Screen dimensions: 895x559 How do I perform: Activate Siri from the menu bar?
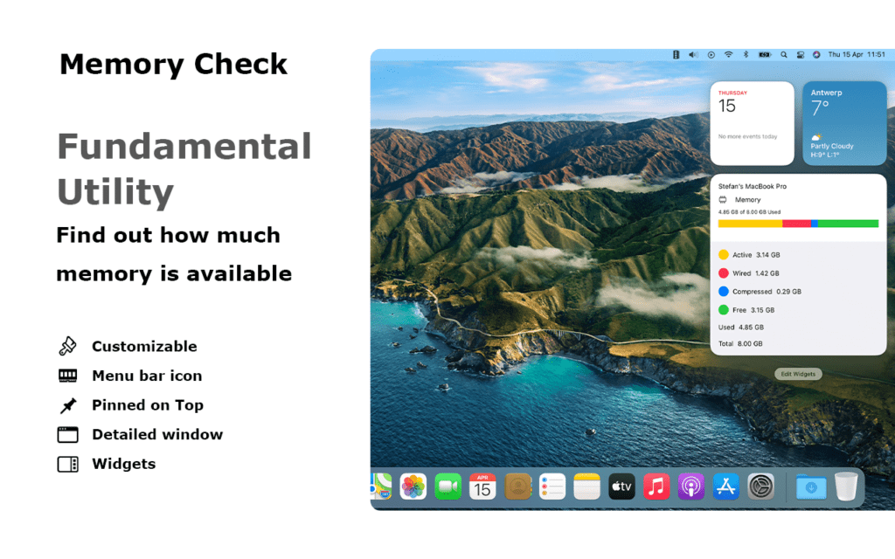pyautogui.click(x=816, y=54)
